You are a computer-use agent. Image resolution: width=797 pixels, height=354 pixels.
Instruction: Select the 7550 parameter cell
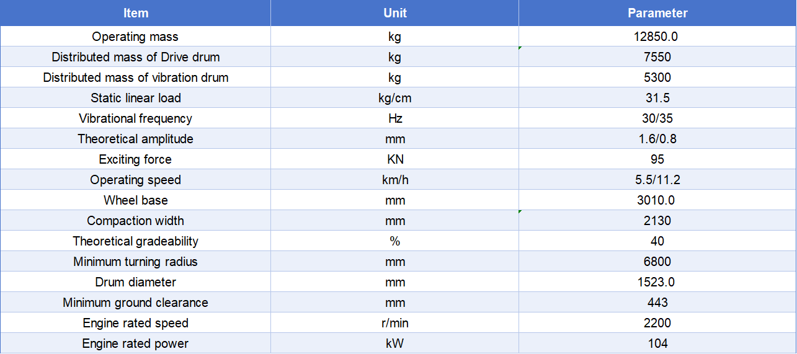coord(657,57)
